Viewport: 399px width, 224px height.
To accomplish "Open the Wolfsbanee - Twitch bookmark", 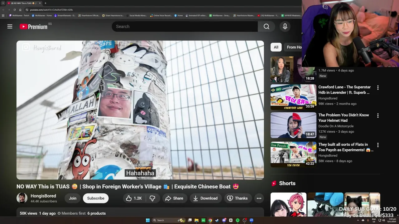I will click(19, 15).
